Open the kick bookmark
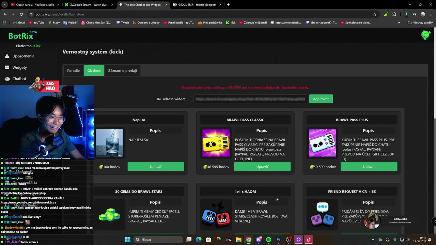This screenshot has height=245, width=436. (x=231, y=23)
